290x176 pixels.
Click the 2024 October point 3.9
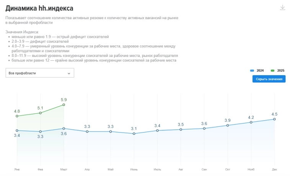[228, 125]
